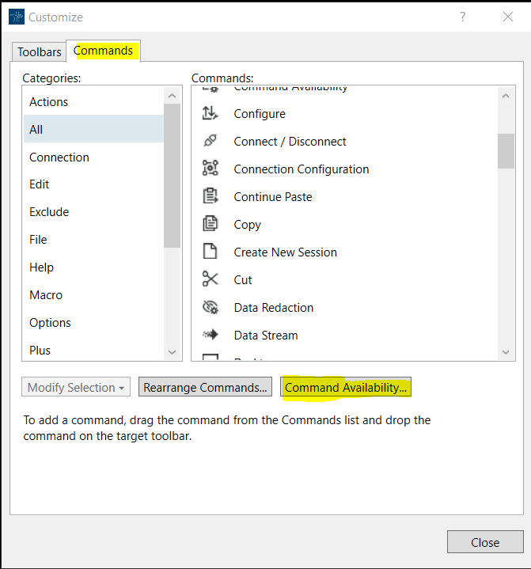This screenshot has height=569, width=531.
Task: Select the Create New Session page icon
Action: (211, 252)
